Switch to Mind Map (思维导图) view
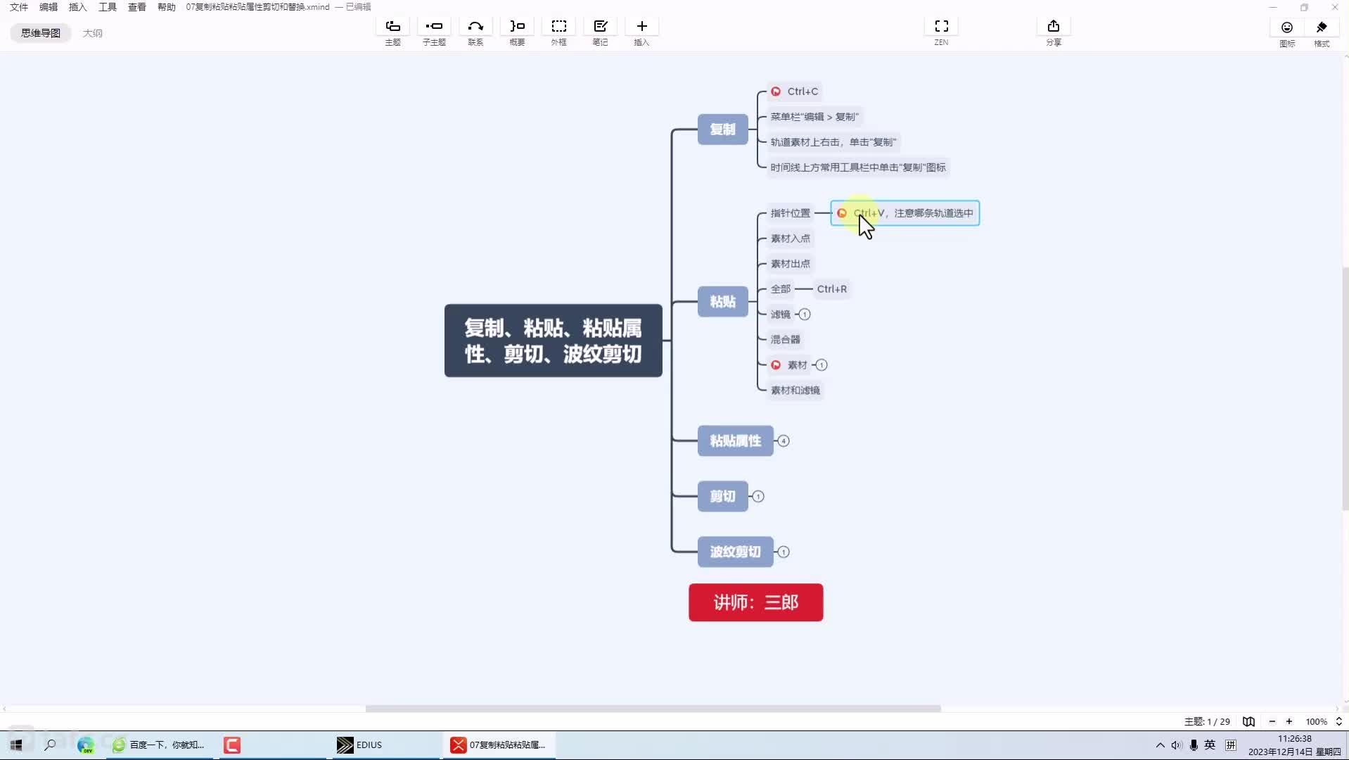This screenshot has width=1349, height=760. pos(41,33)
